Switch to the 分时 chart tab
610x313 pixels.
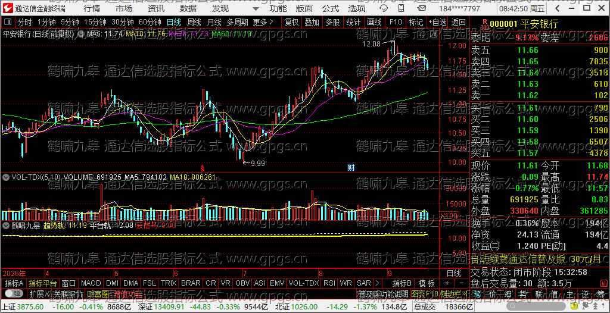(x=24, y=22)
